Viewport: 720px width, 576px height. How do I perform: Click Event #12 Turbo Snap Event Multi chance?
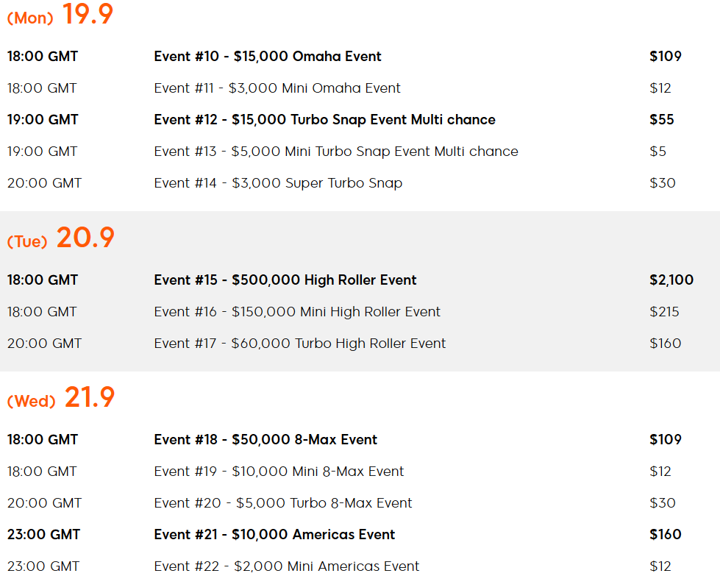tap(324, 120)
